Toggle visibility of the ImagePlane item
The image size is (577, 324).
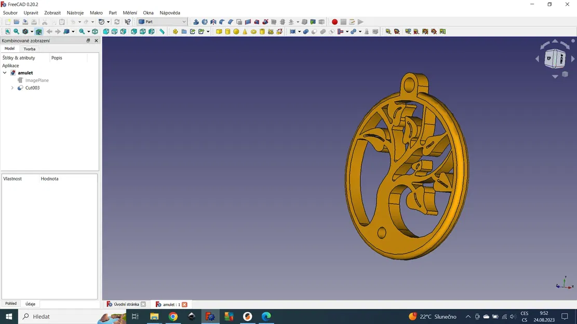(x=36, y=80)
